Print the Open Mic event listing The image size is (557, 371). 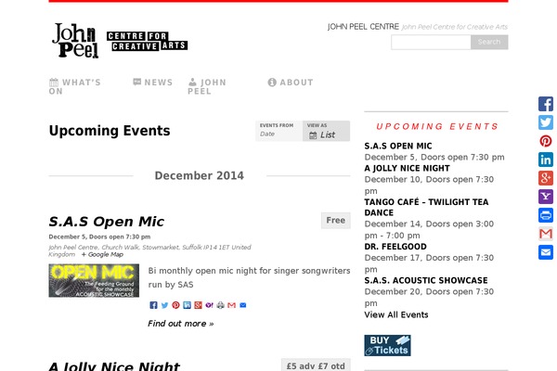point(220,305)
